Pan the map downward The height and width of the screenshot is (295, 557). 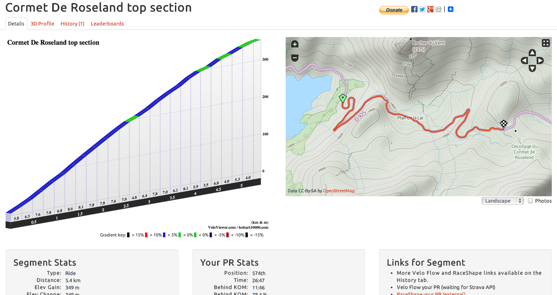coord(532,68)
